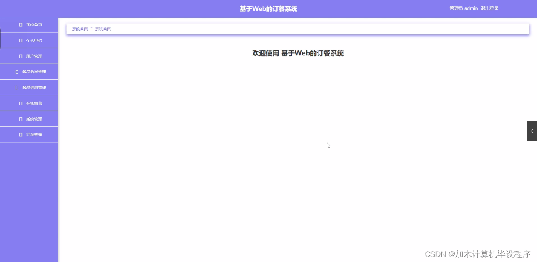Click the admin username in header
The image size is (537, 262).
point(471,8)
